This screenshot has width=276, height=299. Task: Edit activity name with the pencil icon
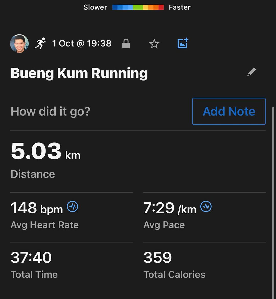click(x=251, y=72)
